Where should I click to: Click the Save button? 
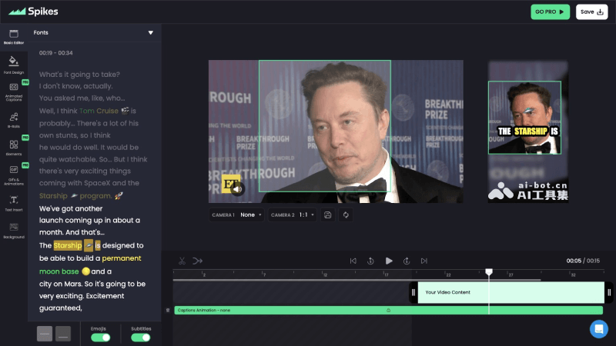591,12
